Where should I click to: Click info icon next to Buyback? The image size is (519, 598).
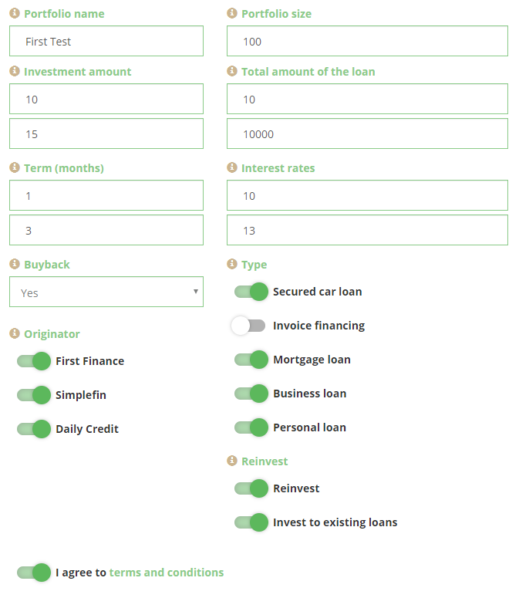(x=14, y=264)
